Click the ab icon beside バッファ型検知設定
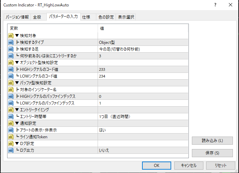The width and height of the screenshot is (239, 173). tap(11, 83)
